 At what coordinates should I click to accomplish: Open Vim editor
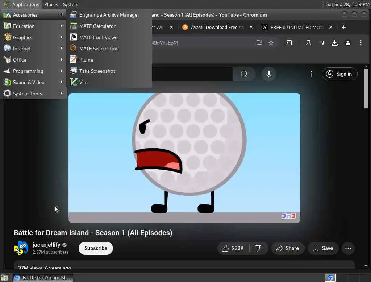[109, 82]
